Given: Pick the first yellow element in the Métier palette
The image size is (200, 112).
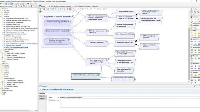Looking at the screenshot, I should pyautogui.click(x=192, y=33).
